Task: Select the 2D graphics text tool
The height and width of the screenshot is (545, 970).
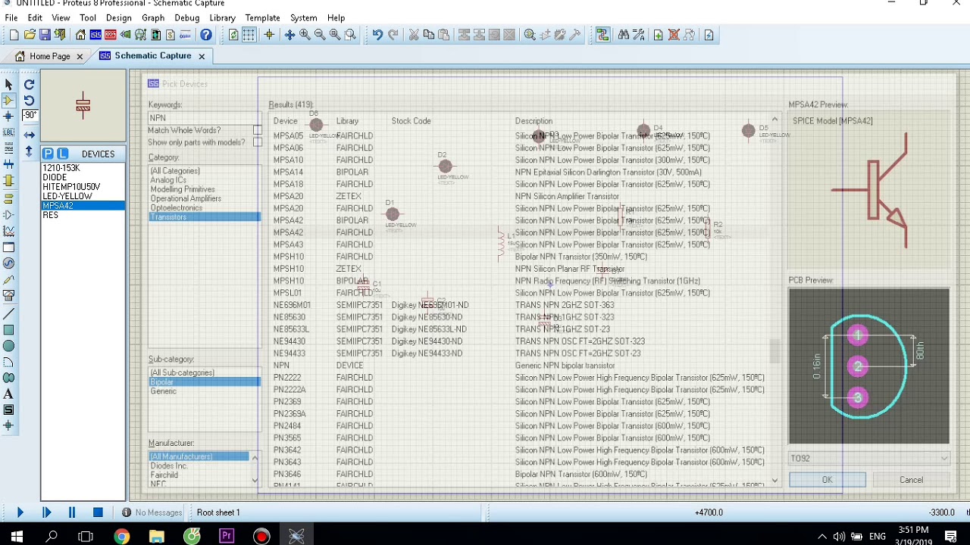Action: 8,394
